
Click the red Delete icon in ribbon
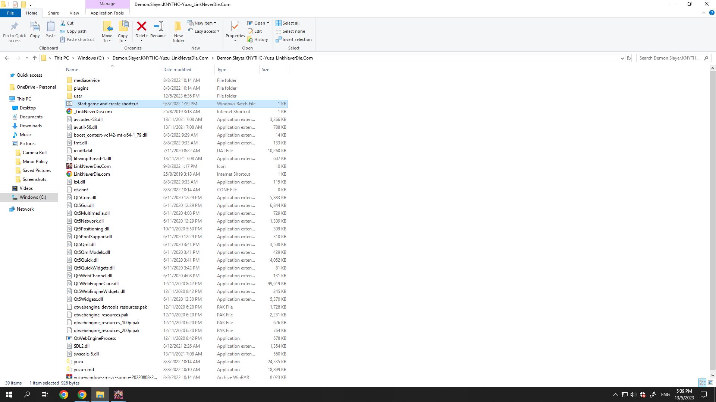click(141, 26)
